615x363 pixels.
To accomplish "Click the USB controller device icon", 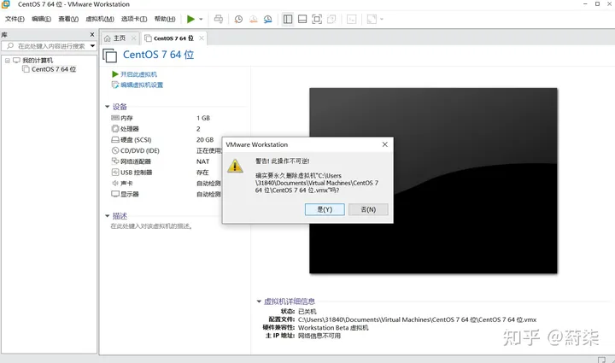I will pos(115,172).
